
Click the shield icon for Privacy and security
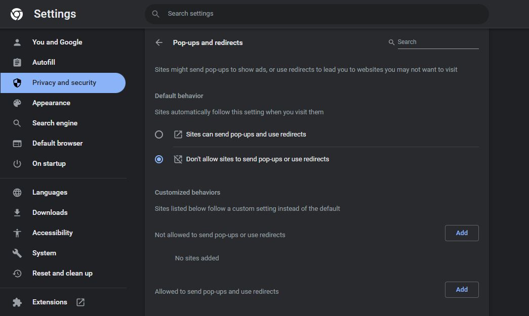tap(17, 82)
